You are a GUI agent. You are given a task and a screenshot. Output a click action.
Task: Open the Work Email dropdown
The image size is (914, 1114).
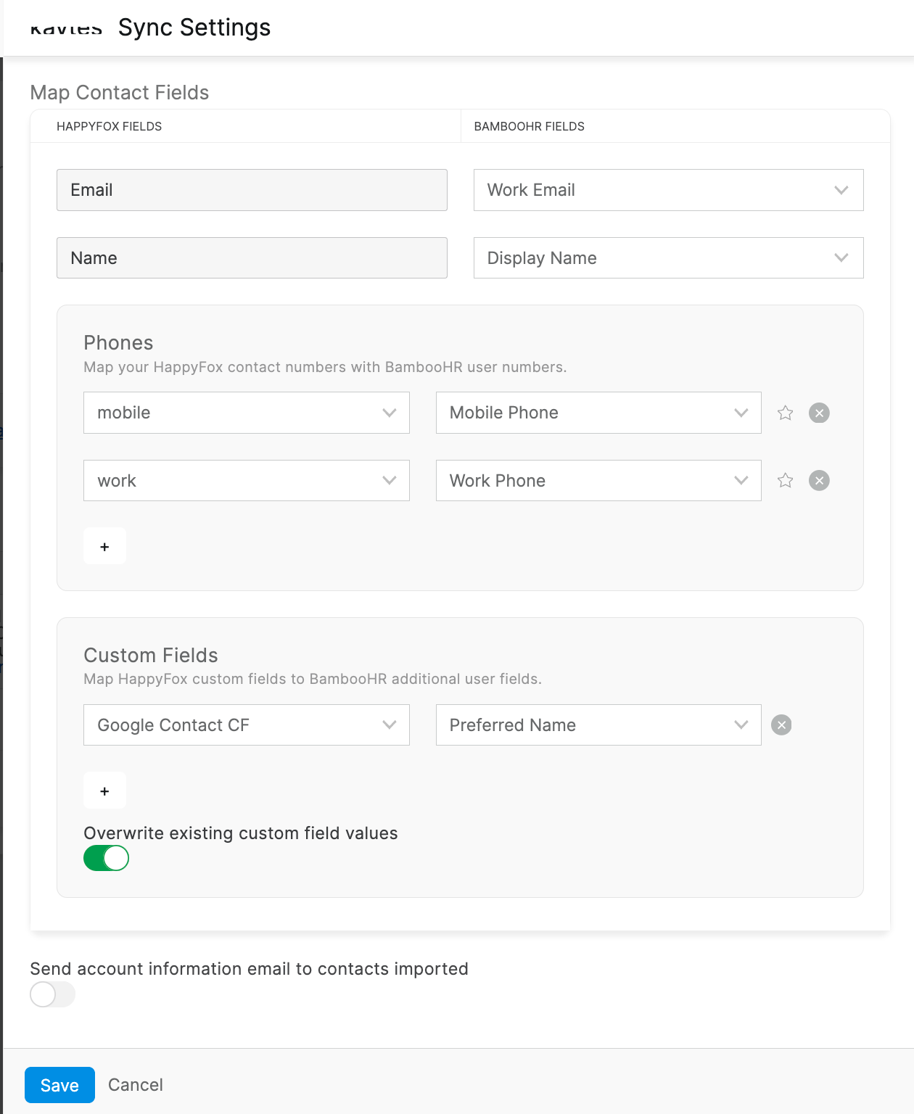668,190
